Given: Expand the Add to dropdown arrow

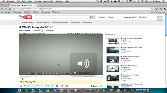Looking at the screenshot, I should click(41, 86).
